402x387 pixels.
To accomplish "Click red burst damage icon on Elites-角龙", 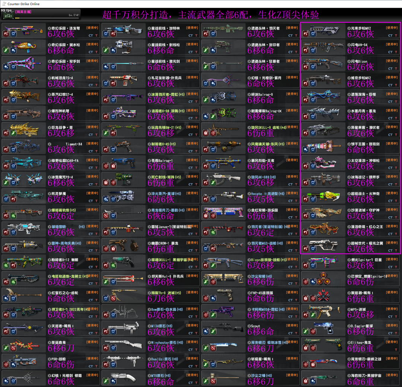I will coord(306,348).
